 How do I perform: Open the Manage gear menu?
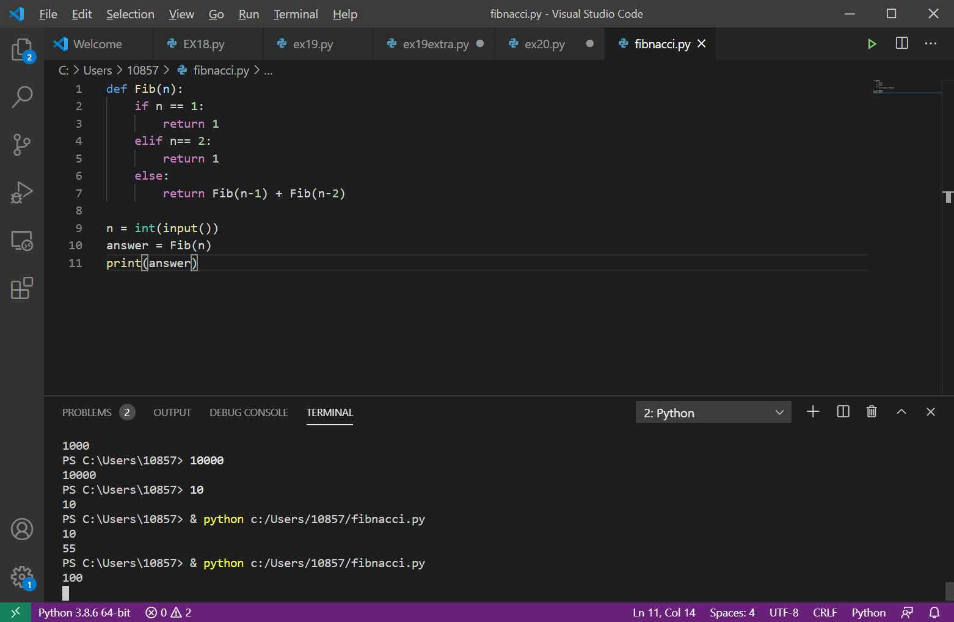coord(22,576)
